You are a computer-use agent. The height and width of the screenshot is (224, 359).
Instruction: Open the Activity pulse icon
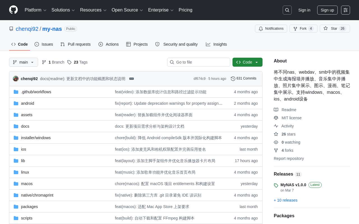pyautogui.click(x=276, y=126)
